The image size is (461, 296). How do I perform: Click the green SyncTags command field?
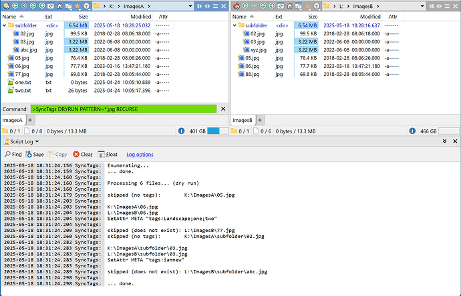click(124, 109)
